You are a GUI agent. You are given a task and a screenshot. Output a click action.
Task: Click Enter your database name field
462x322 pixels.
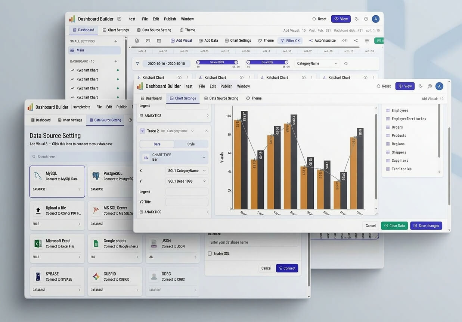(x=253, y=242)
